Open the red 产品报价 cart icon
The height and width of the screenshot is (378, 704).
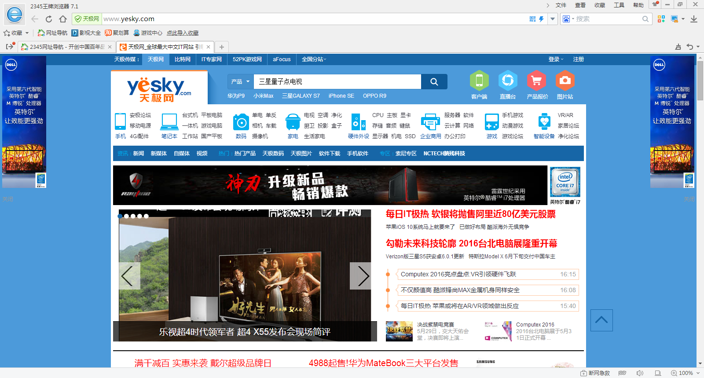pyautogui.click(x=536, y=81)
